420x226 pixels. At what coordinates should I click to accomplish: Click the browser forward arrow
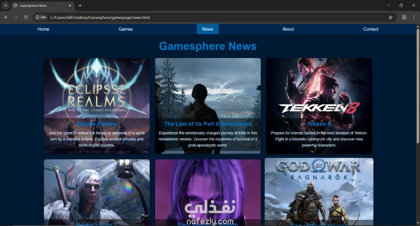pyautogui.click(x=16, y=17)
